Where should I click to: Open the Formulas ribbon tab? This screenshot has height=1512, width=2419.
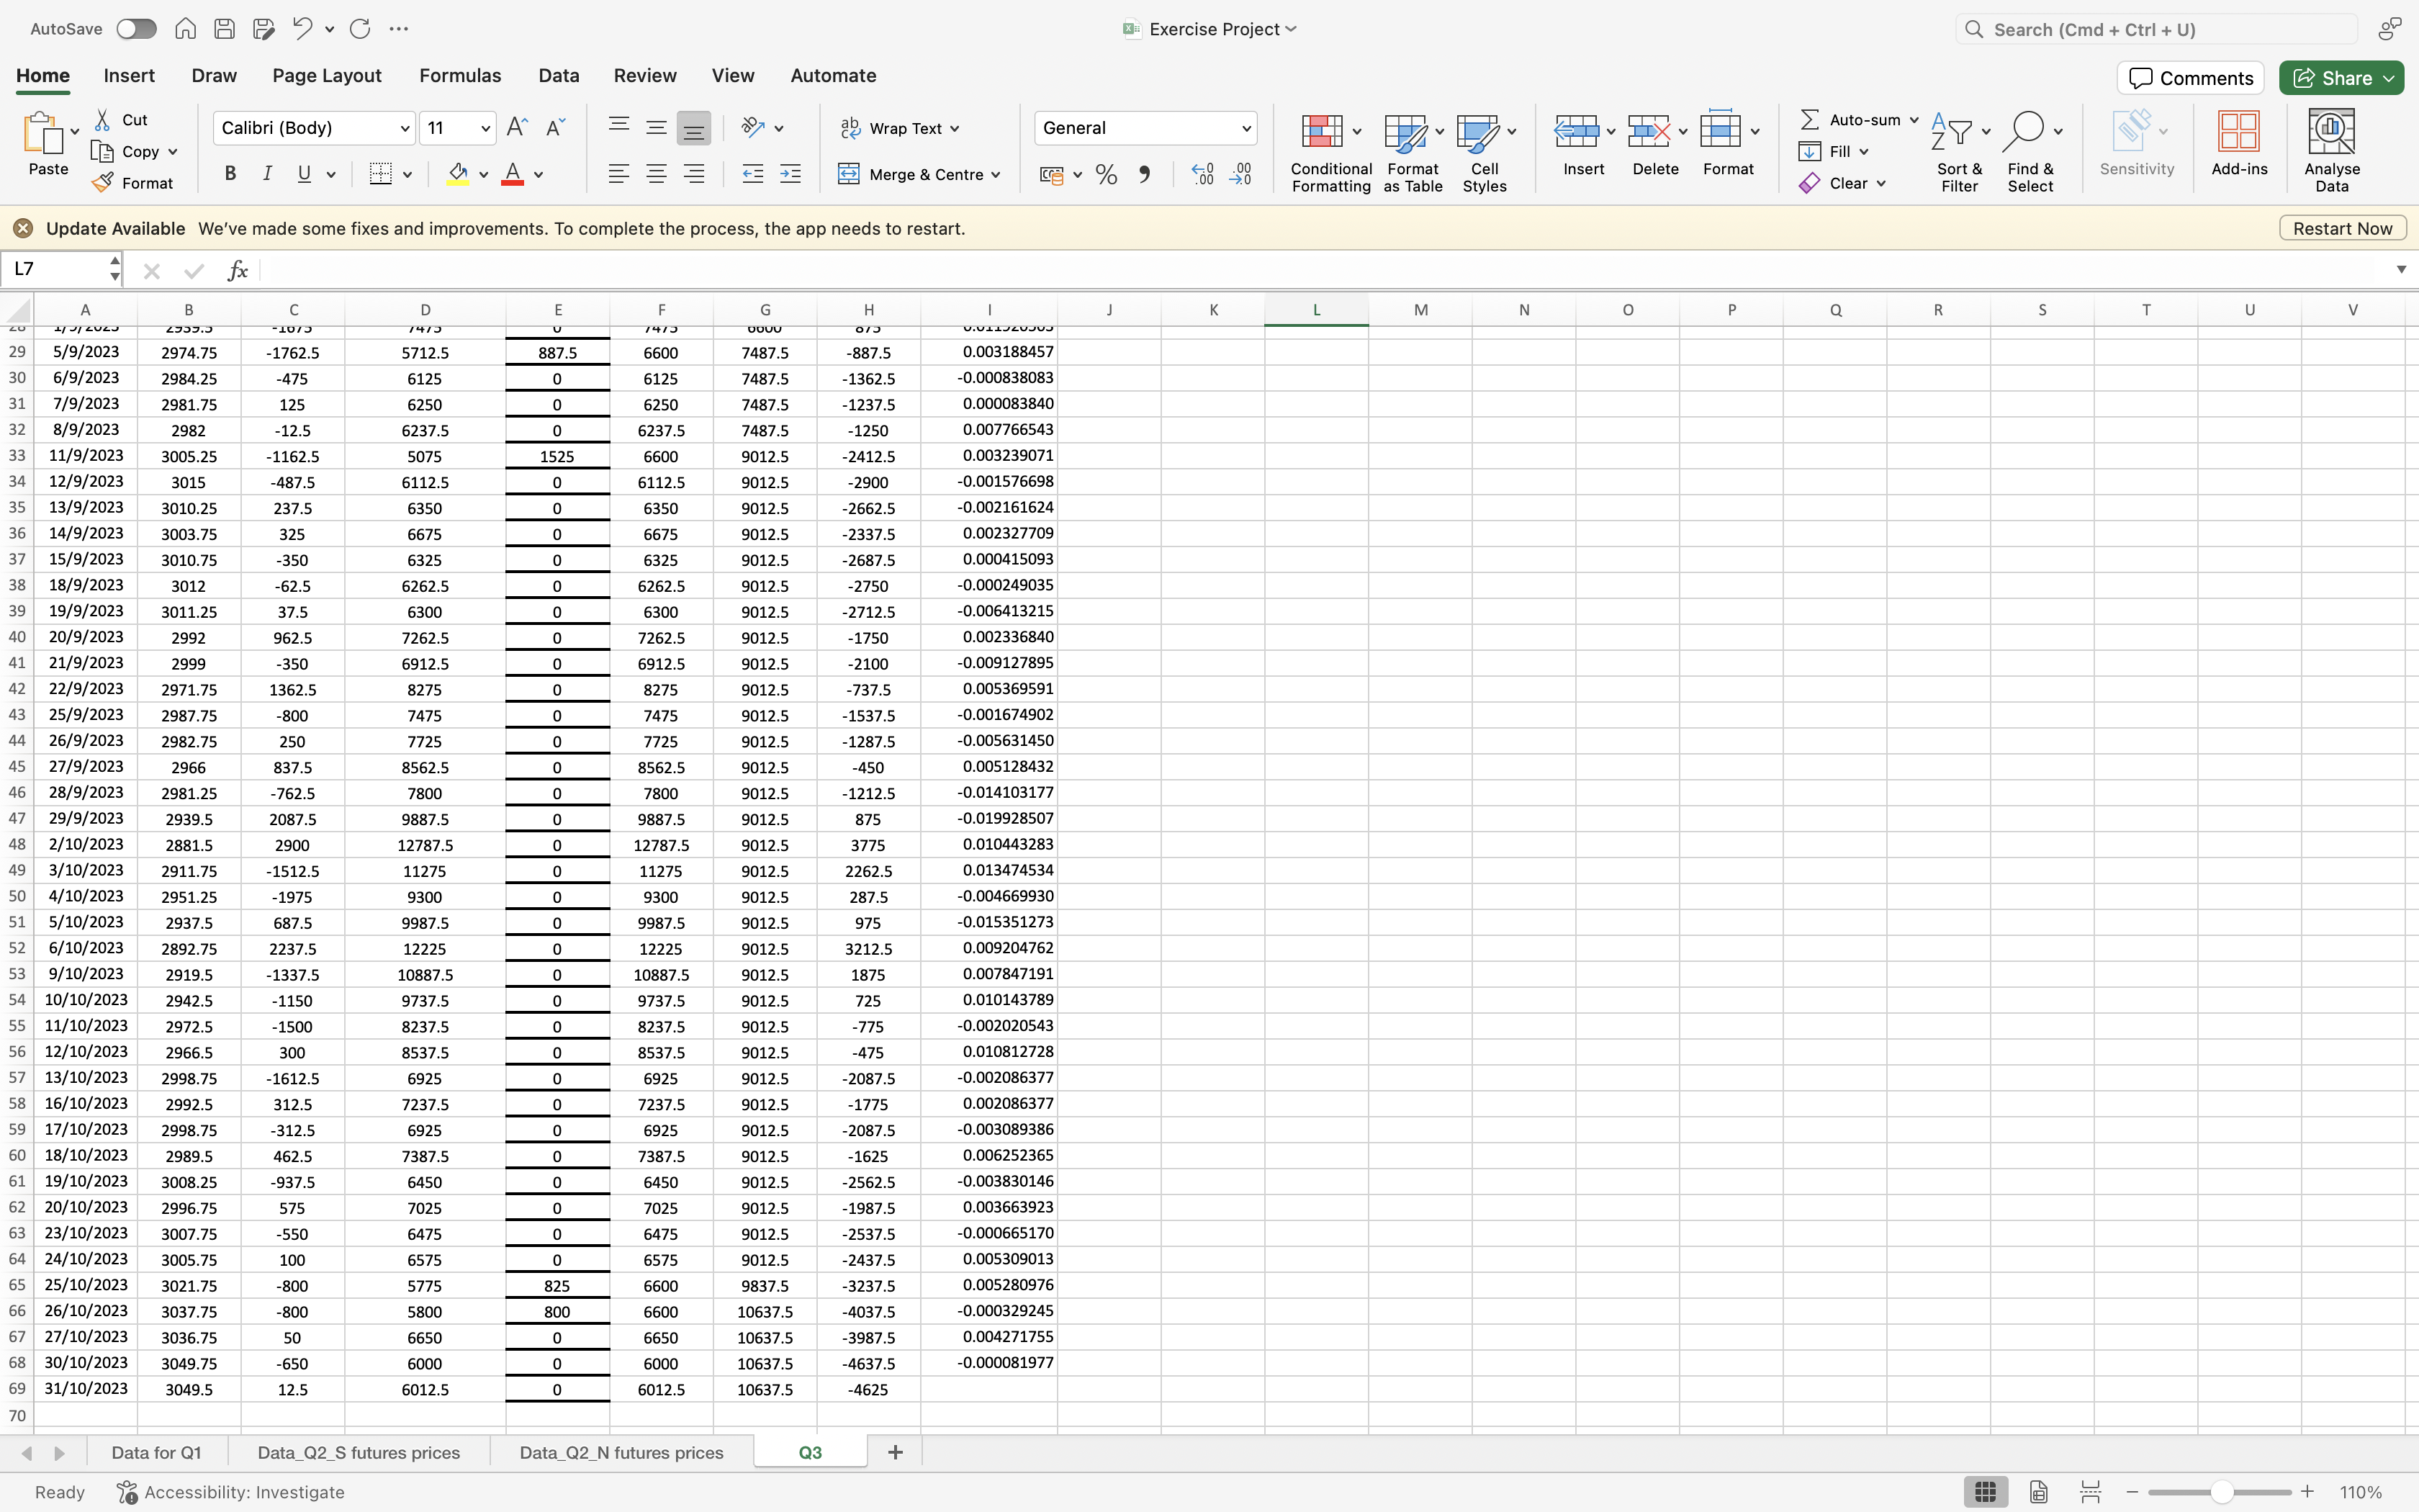pyautogui.click(x=460, y=76)
